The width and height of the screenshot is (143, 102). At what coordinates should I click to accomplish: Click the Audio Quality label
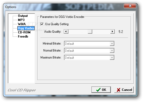coord(53,32)
